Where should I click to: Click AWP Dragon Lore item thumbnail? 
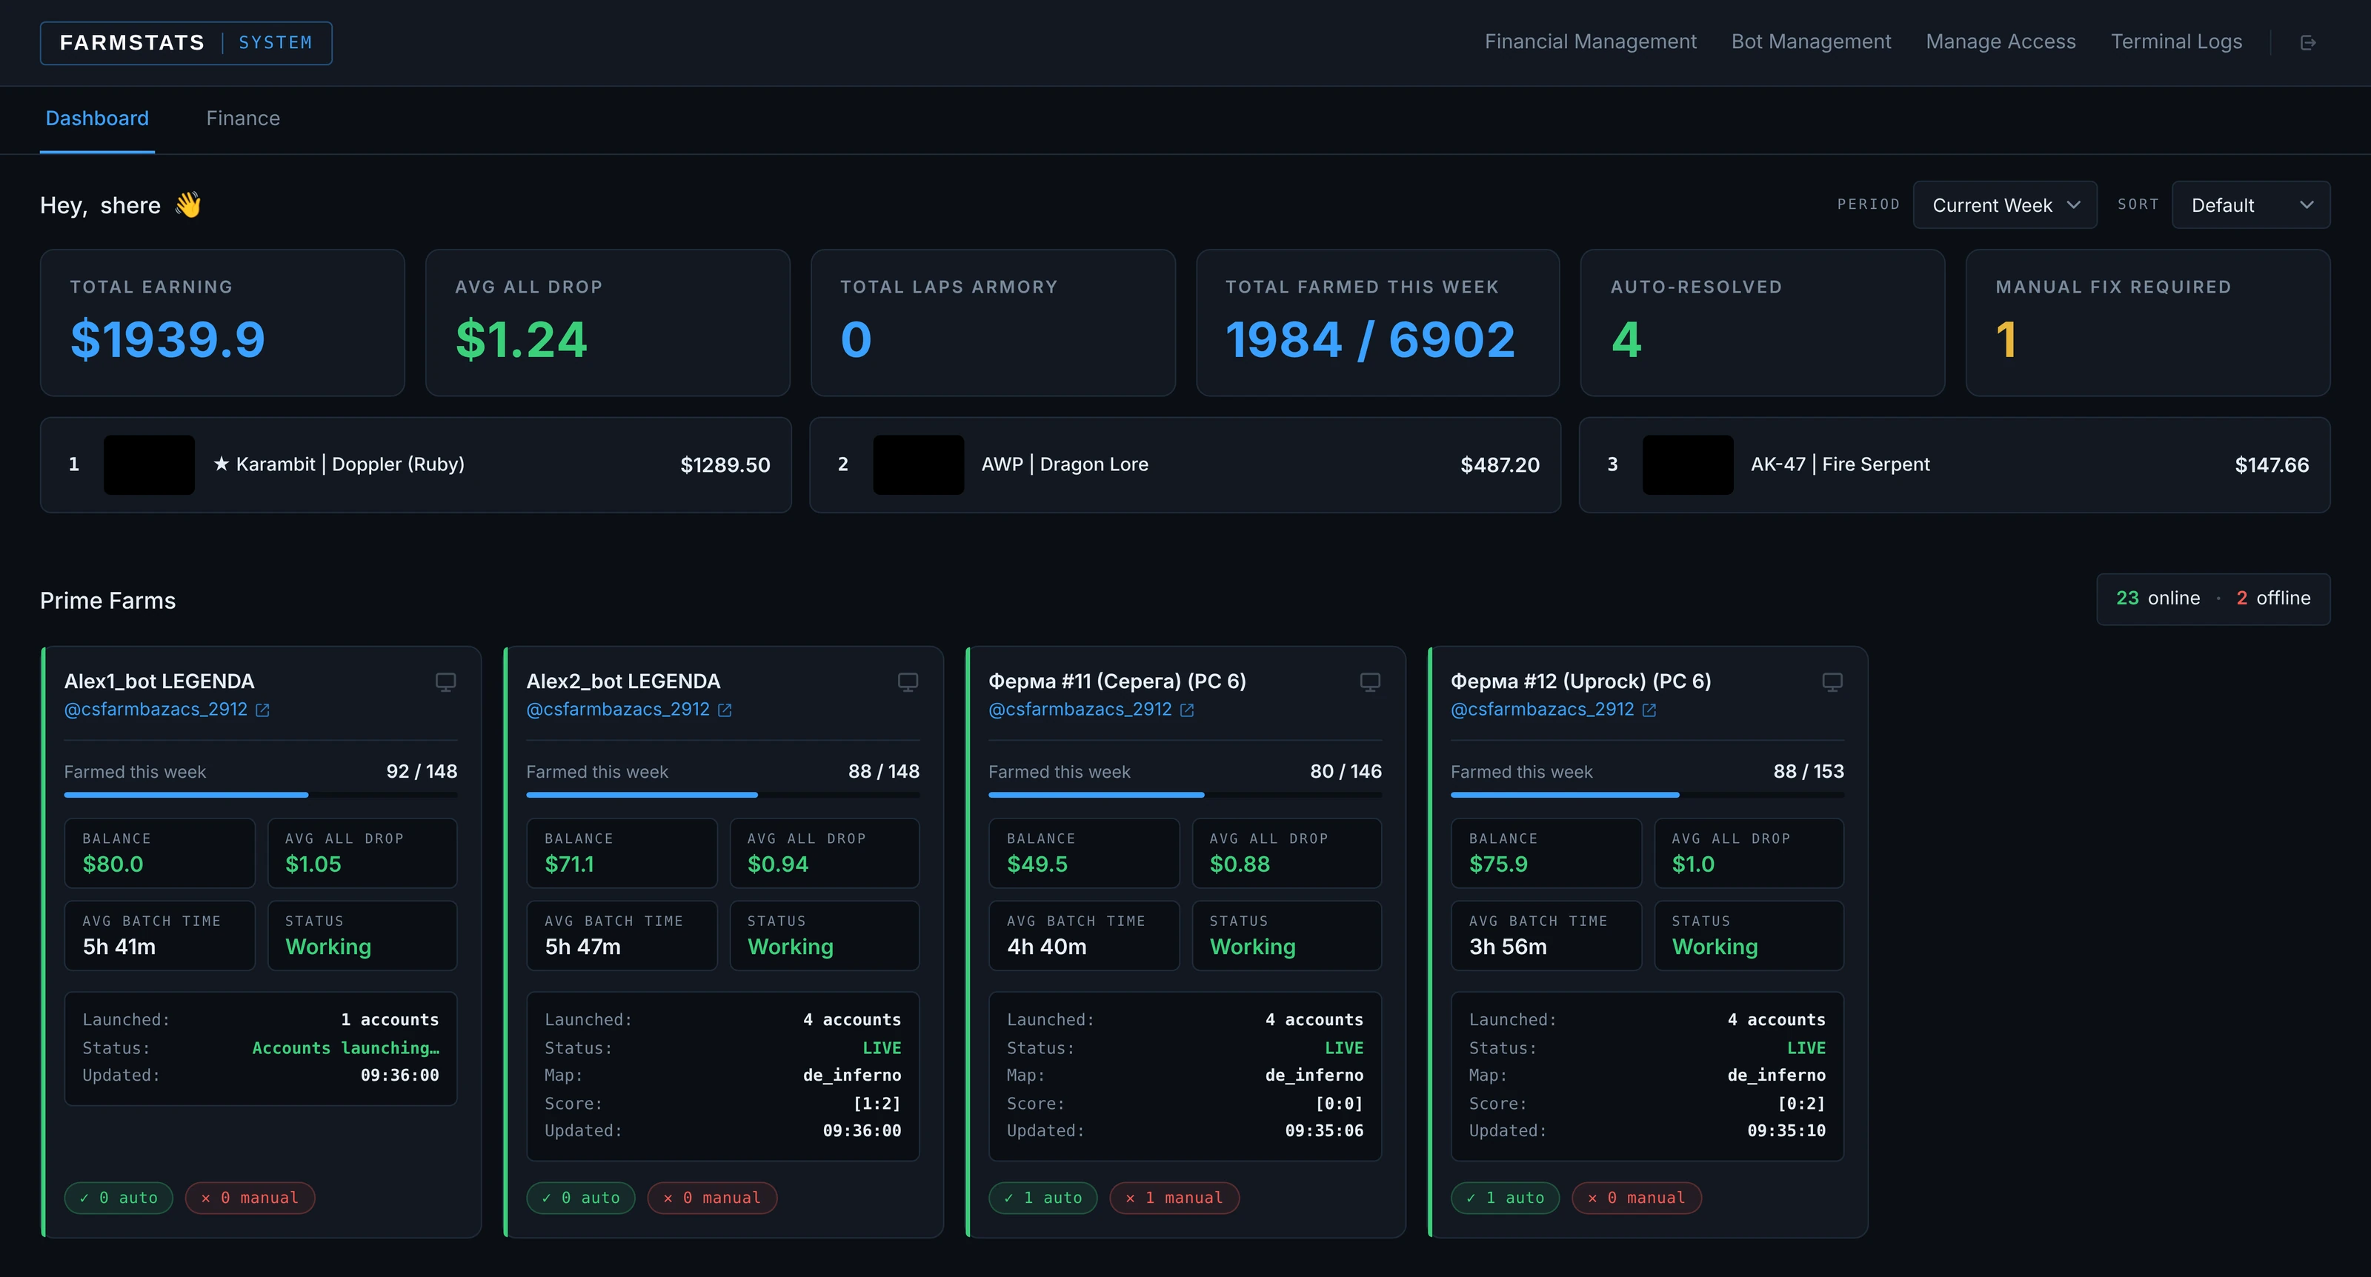(x=919, y=464)
